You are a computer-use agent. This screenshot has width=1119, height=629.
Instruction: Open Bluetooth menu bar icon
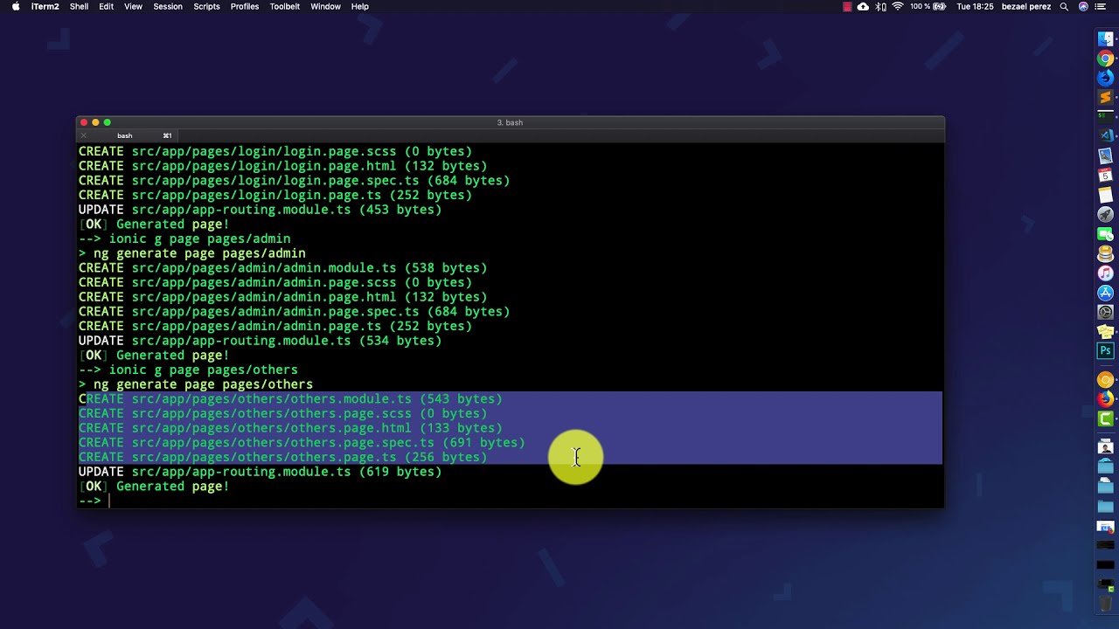click(x=880, y=6)
